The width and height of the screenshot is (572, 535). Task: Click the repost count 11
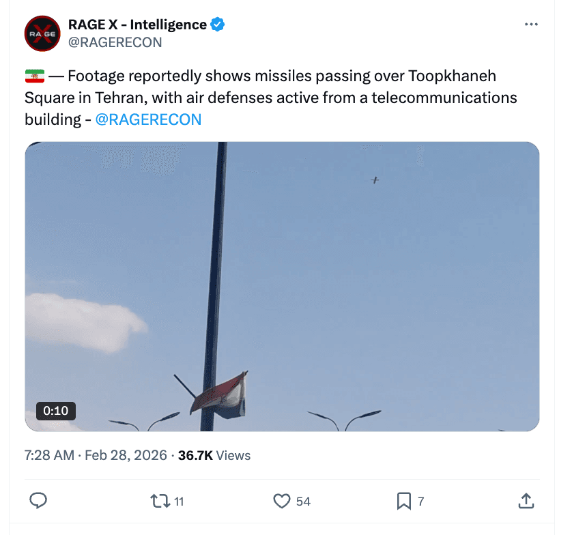[179, 502]
